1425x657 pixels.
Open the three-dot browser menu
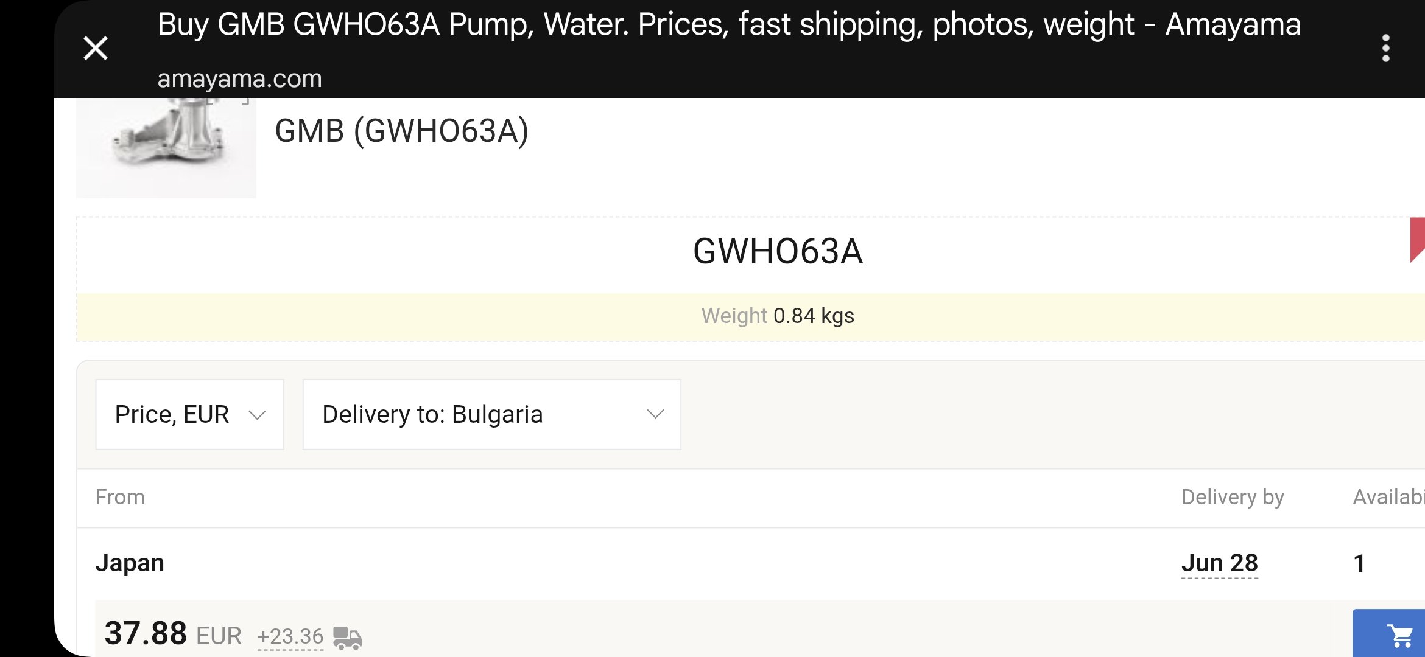click(x=1385, y=48)
